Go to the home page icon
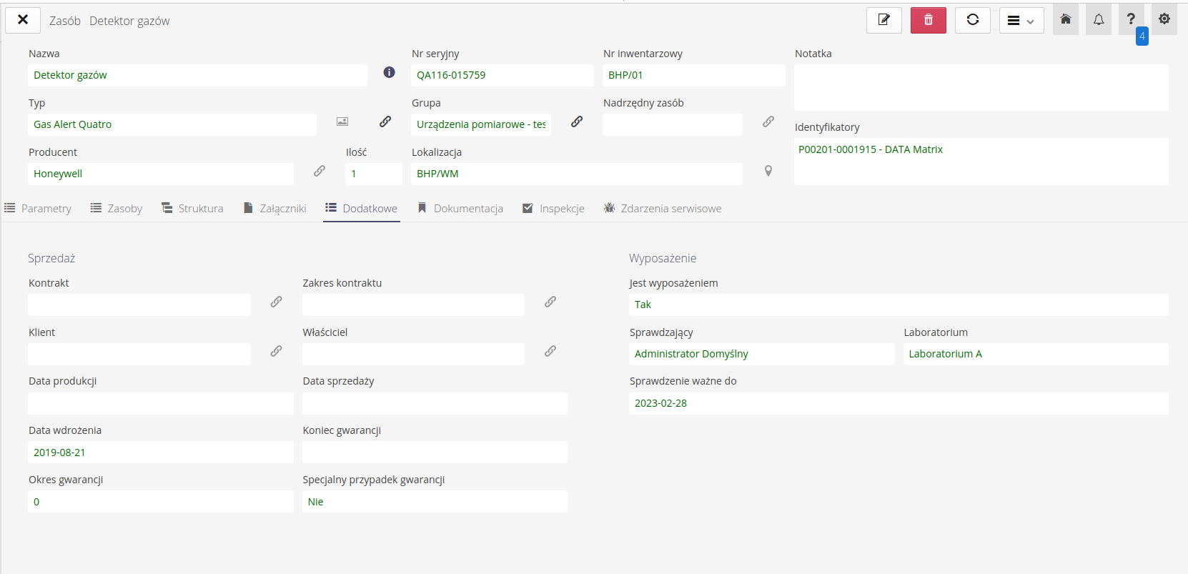This screenshot has width=1188, height=574. coord(1065,19)
